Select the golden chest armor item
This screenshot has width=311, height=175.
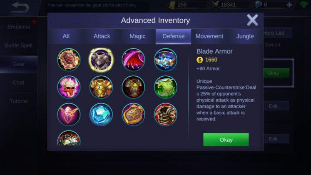pyautogui.click(x=101, y=87)
